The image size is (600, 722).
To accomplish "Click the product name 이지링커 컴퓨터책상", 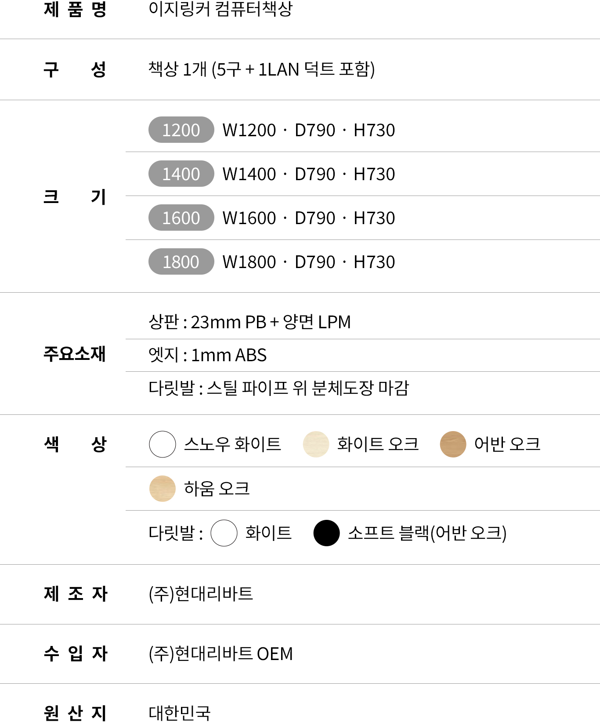I will pyautogui.click(x=220, y=9).
